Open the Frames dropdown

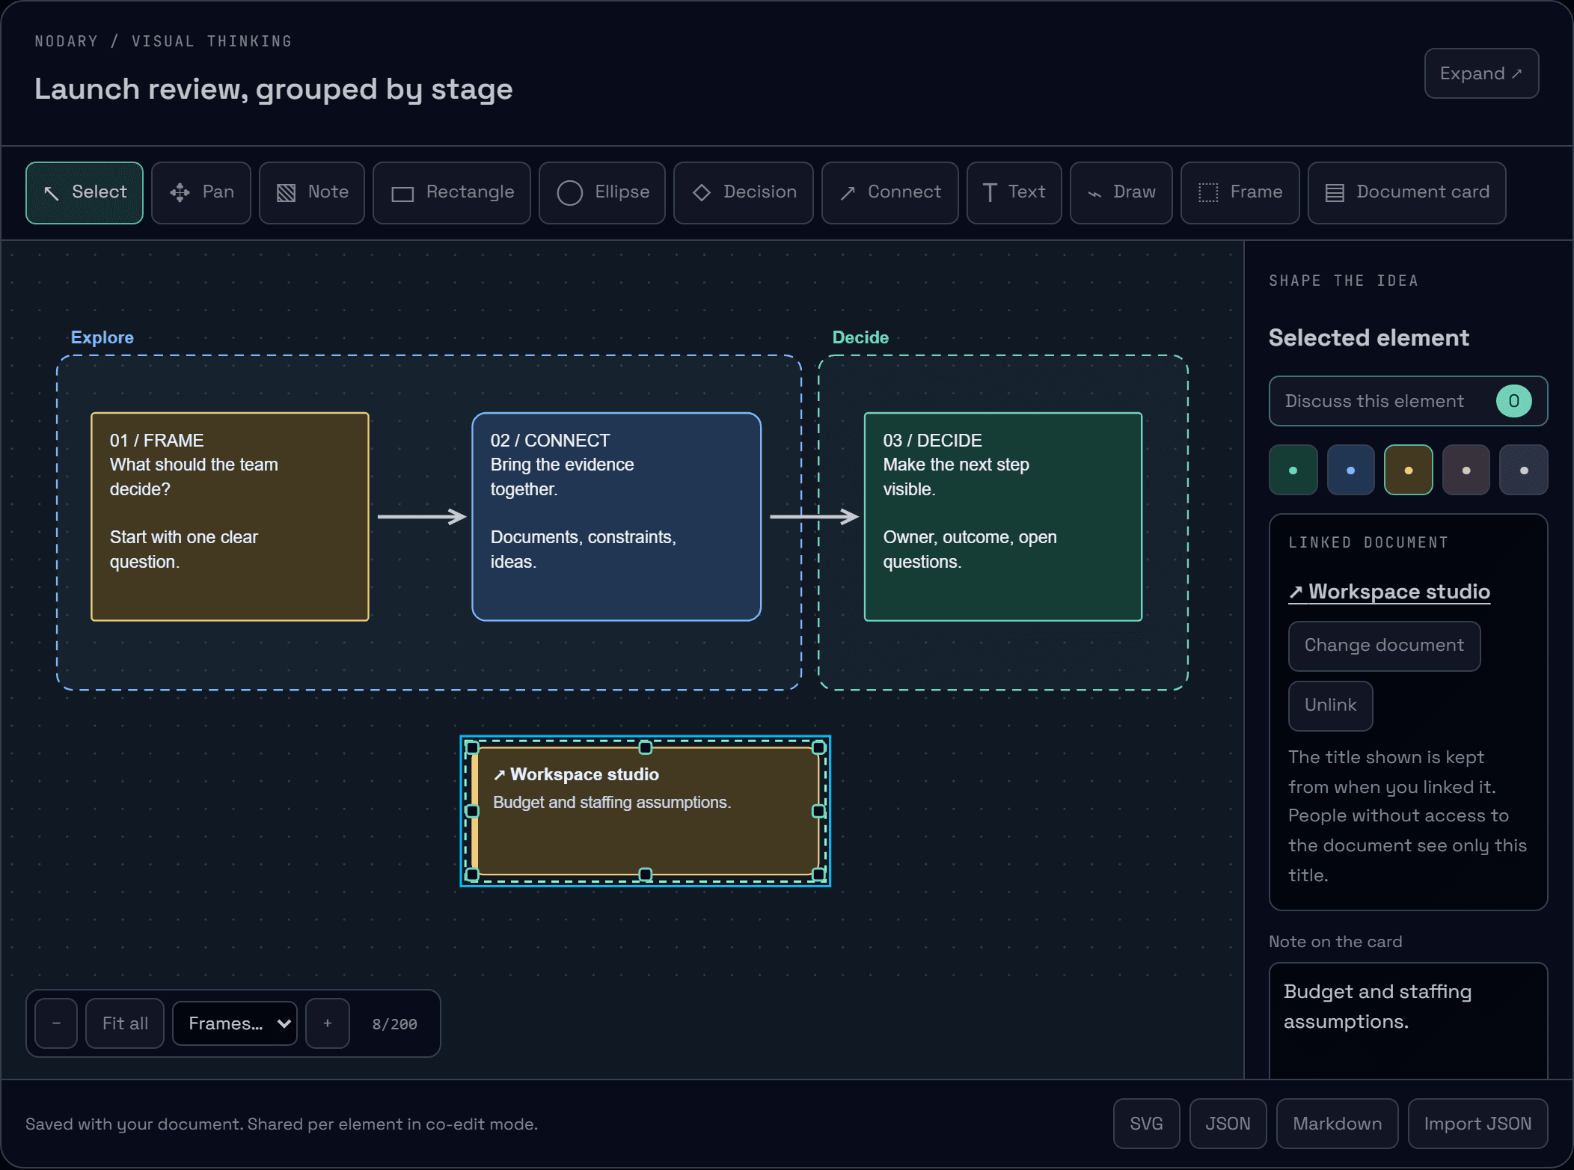coord(235,1023)
